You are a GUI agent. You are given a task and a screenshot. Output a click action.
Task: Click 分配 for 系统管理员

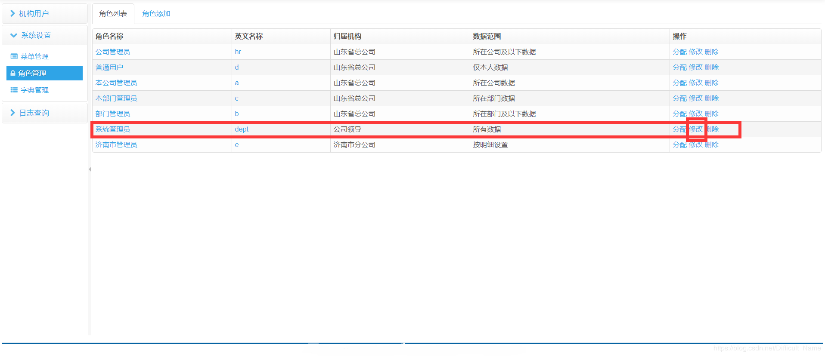pyautogui.click(x=680, y=129)
